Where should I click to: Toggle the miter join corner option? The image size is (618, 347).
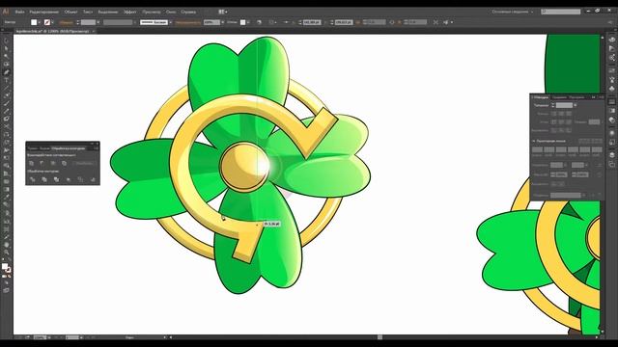click(x=554, y=122)
